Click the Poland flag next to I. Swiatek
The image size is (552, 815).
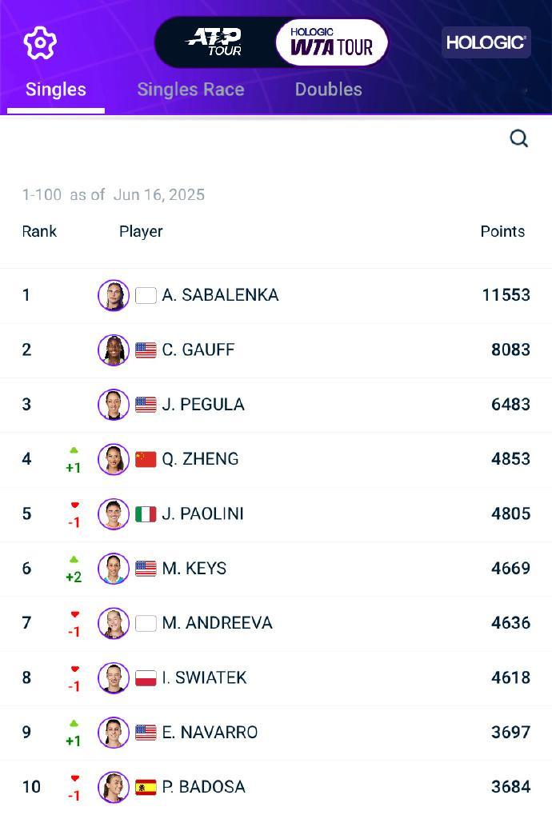146,677
